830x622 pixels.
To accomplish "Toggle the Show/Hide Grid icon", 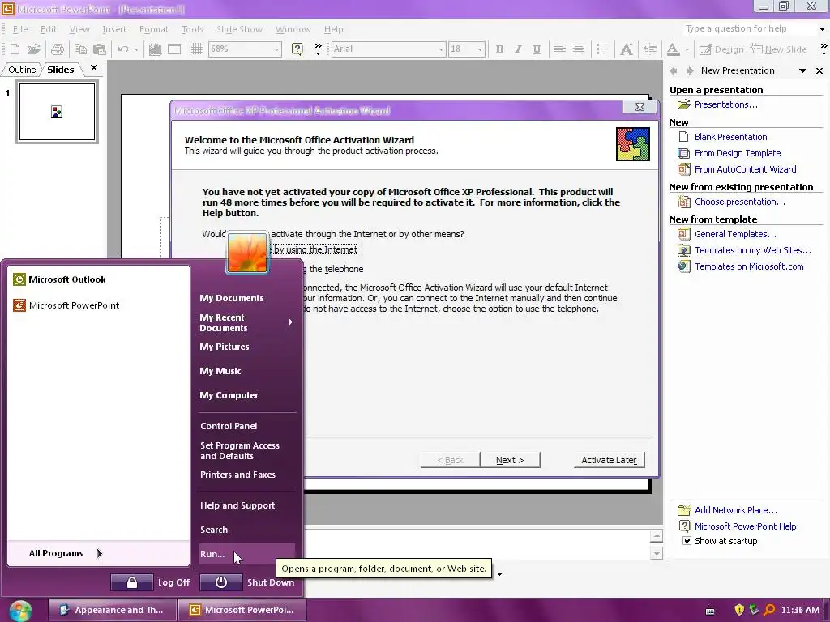I will click(197, 49).
